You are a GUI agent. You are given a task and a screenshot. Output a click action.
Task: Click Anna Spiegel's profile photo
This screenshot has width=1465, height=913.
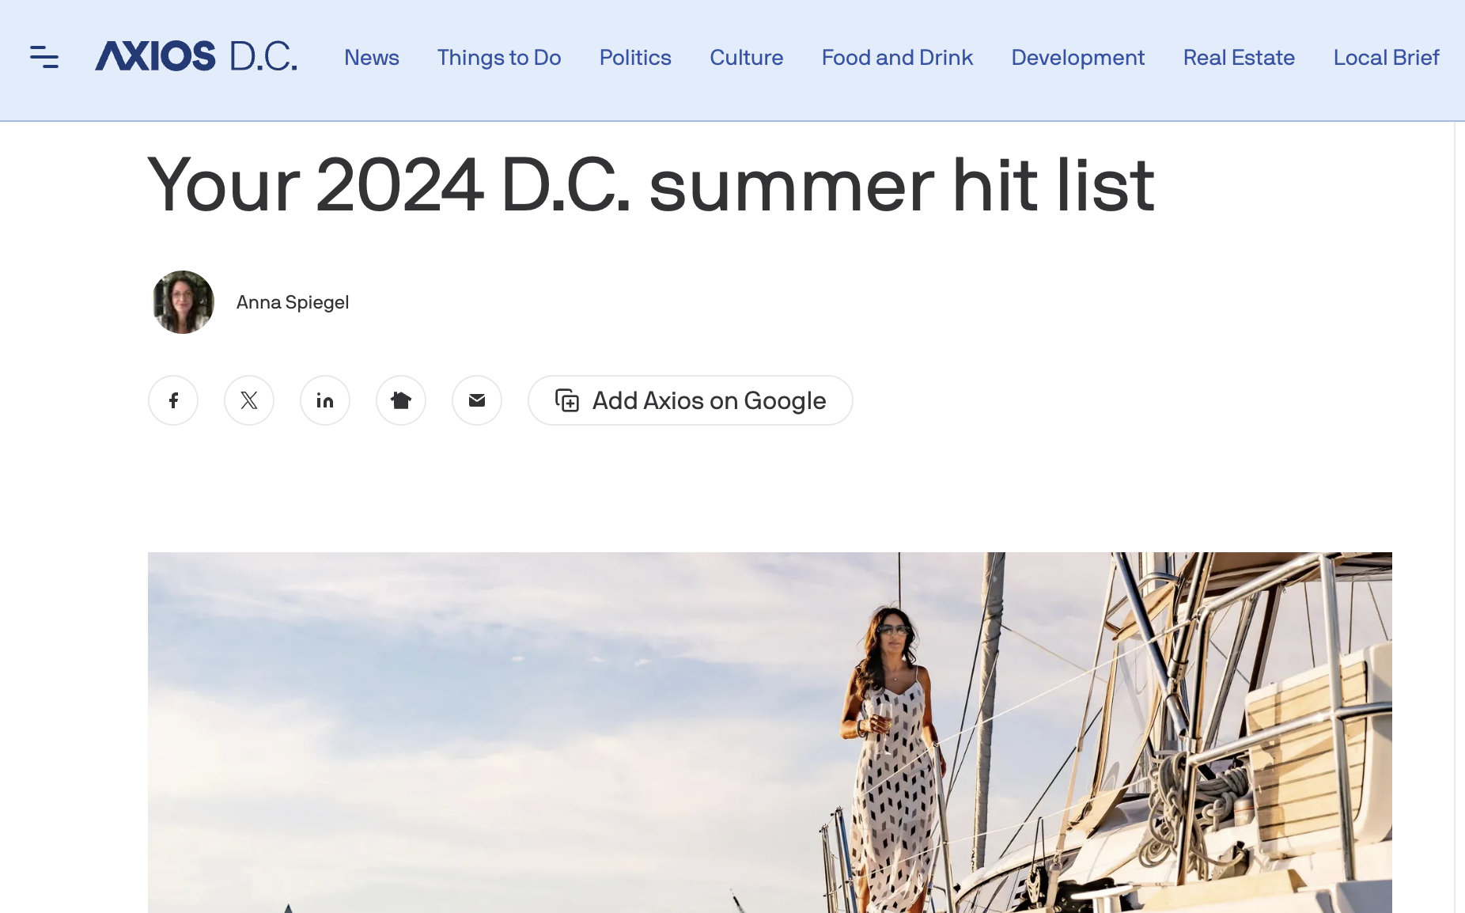[x=183, y=302]
